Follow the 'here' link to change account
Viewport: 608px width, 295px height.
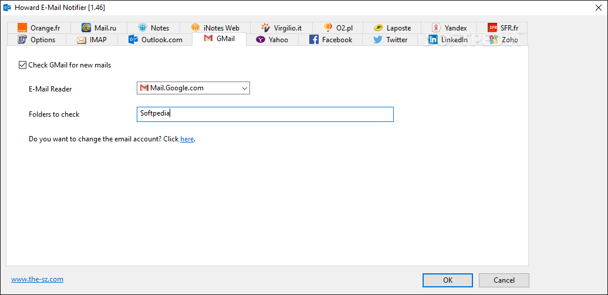(x=187, y=139)
